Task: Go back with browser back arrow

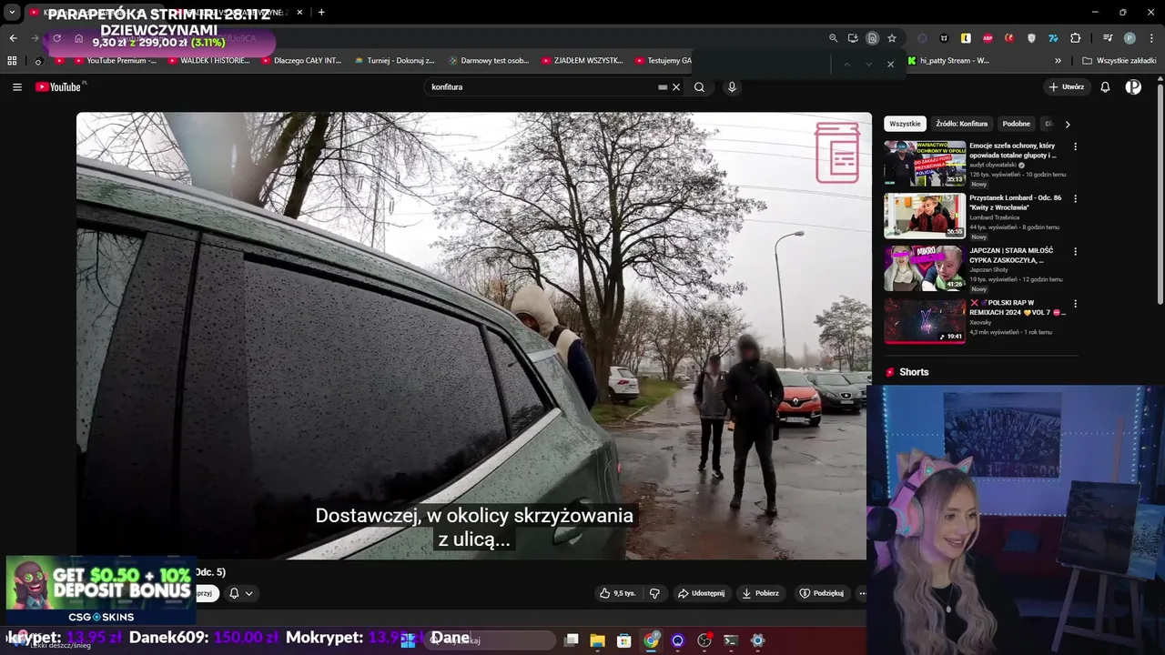Action: [x=13, y=38]
